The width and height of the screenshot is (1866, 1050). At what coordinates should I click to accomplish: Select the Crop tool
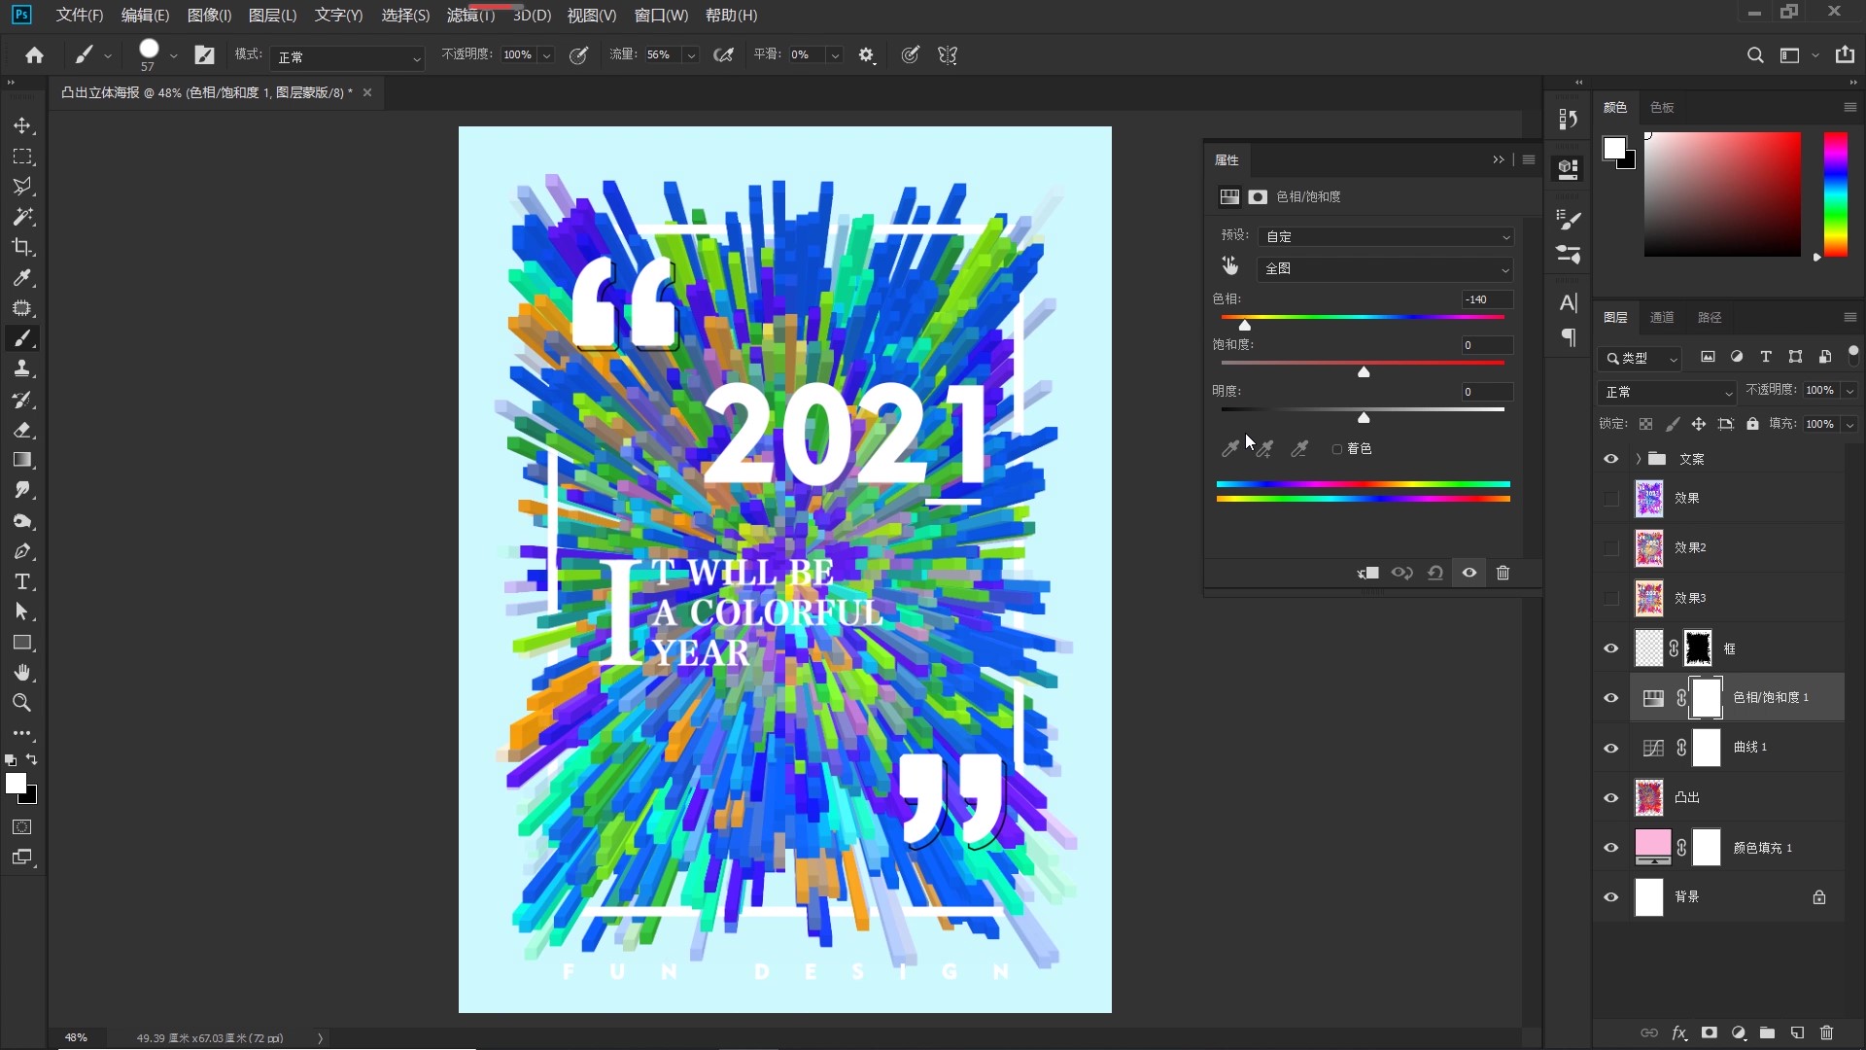[22, 247]
